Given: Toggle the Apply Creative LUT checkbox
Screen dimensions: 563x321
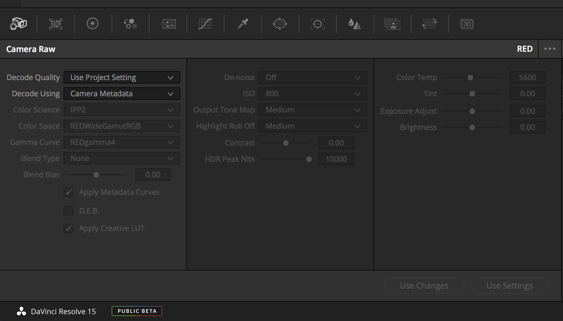Looking at the screenshot, I should 68,228.
